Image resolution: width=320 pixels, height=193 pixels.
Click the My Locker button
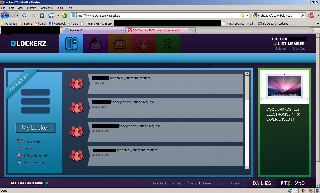[x=35, y=128]
